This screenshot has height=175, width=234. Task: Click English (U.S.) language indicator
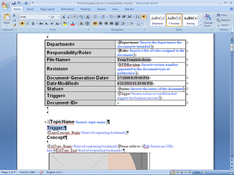tap(54, 172)
